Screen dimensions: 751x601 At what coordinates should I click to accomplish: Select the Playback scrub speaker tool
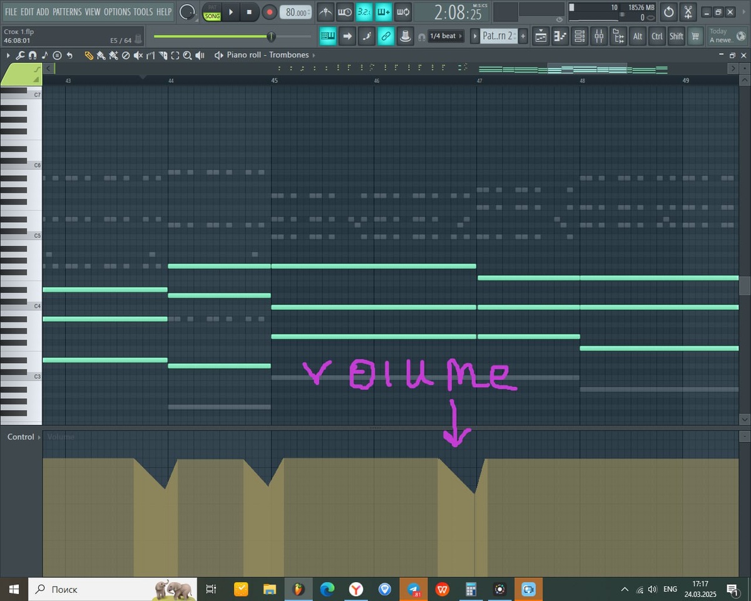pos(200,55)
